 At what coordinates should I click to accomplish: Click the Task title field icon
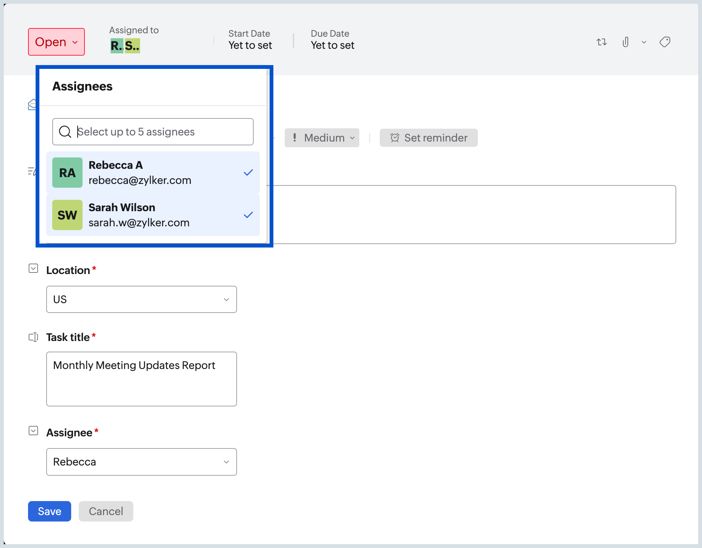pyautogui.click(x=33, y=337)
